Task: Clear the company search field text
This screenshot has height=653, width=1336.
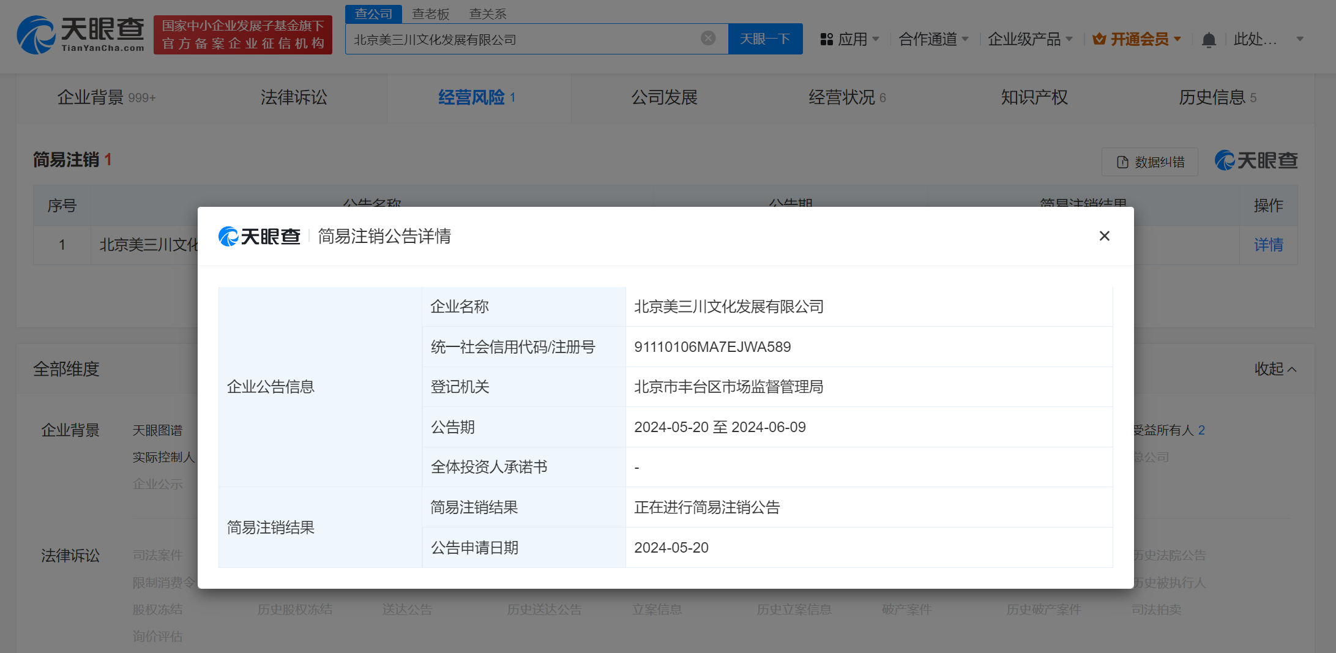Action: (x=708, y=39)
